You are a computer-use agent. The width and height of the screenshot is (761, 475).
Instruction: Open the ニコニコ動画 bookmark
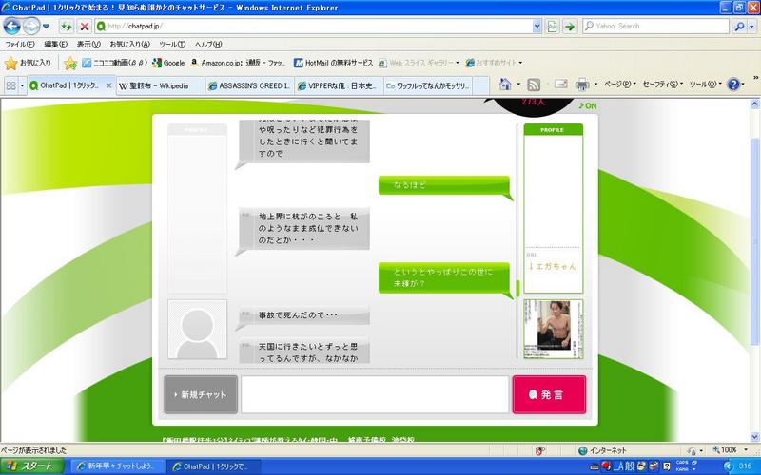[114, 63]
